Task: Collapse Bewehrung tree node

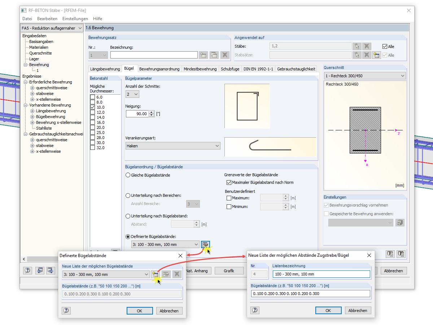Action: click(26, 65)
